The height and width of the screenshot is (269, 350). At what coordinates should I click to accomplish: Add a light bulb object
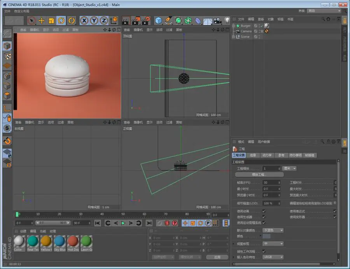[x=227, y=21]
